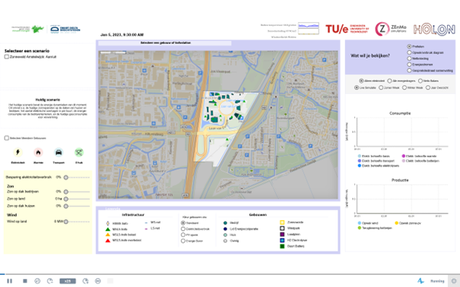Open the Warmte flame icon

(x=38, y=153)
